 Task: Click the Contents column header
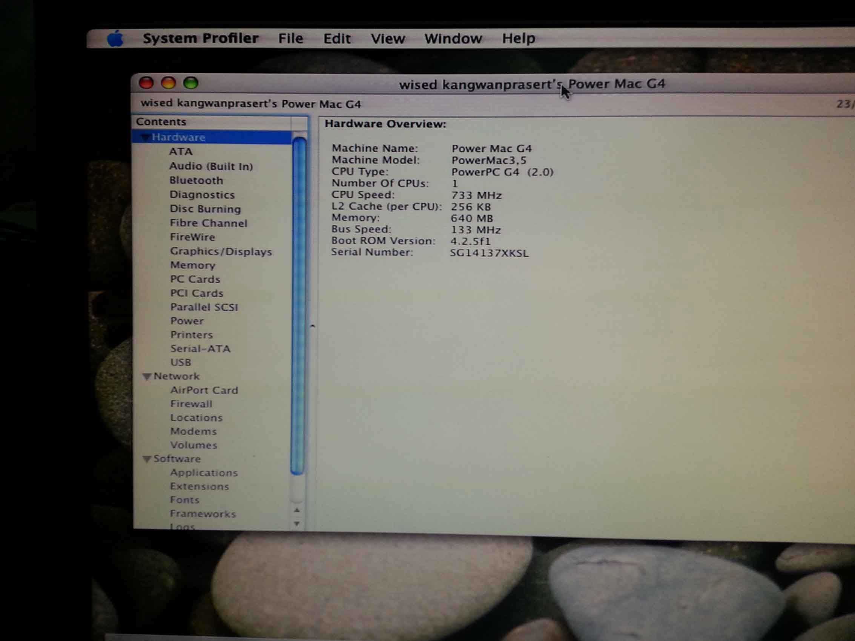[x=212, y=122]
